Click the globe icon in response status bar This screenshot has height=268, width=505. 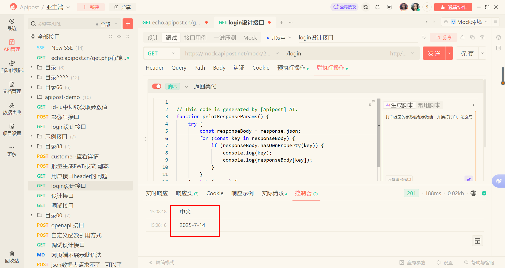pos(473,193)
